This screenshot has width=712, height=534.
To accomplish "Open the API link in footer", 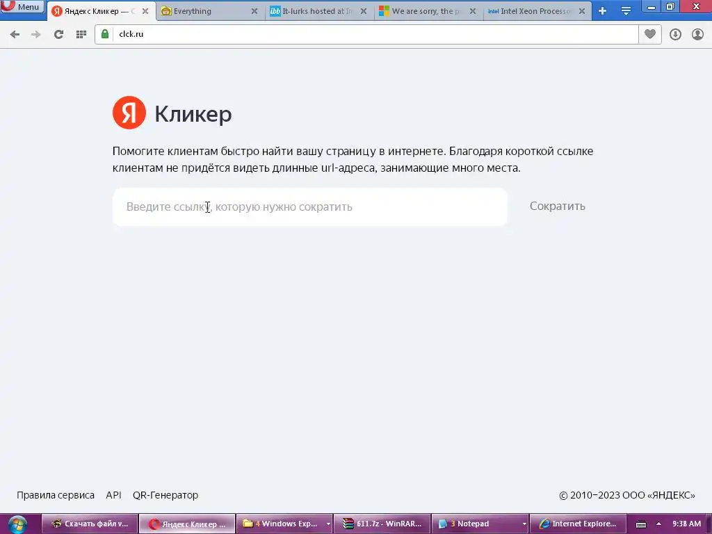I will tap(113, 495).
